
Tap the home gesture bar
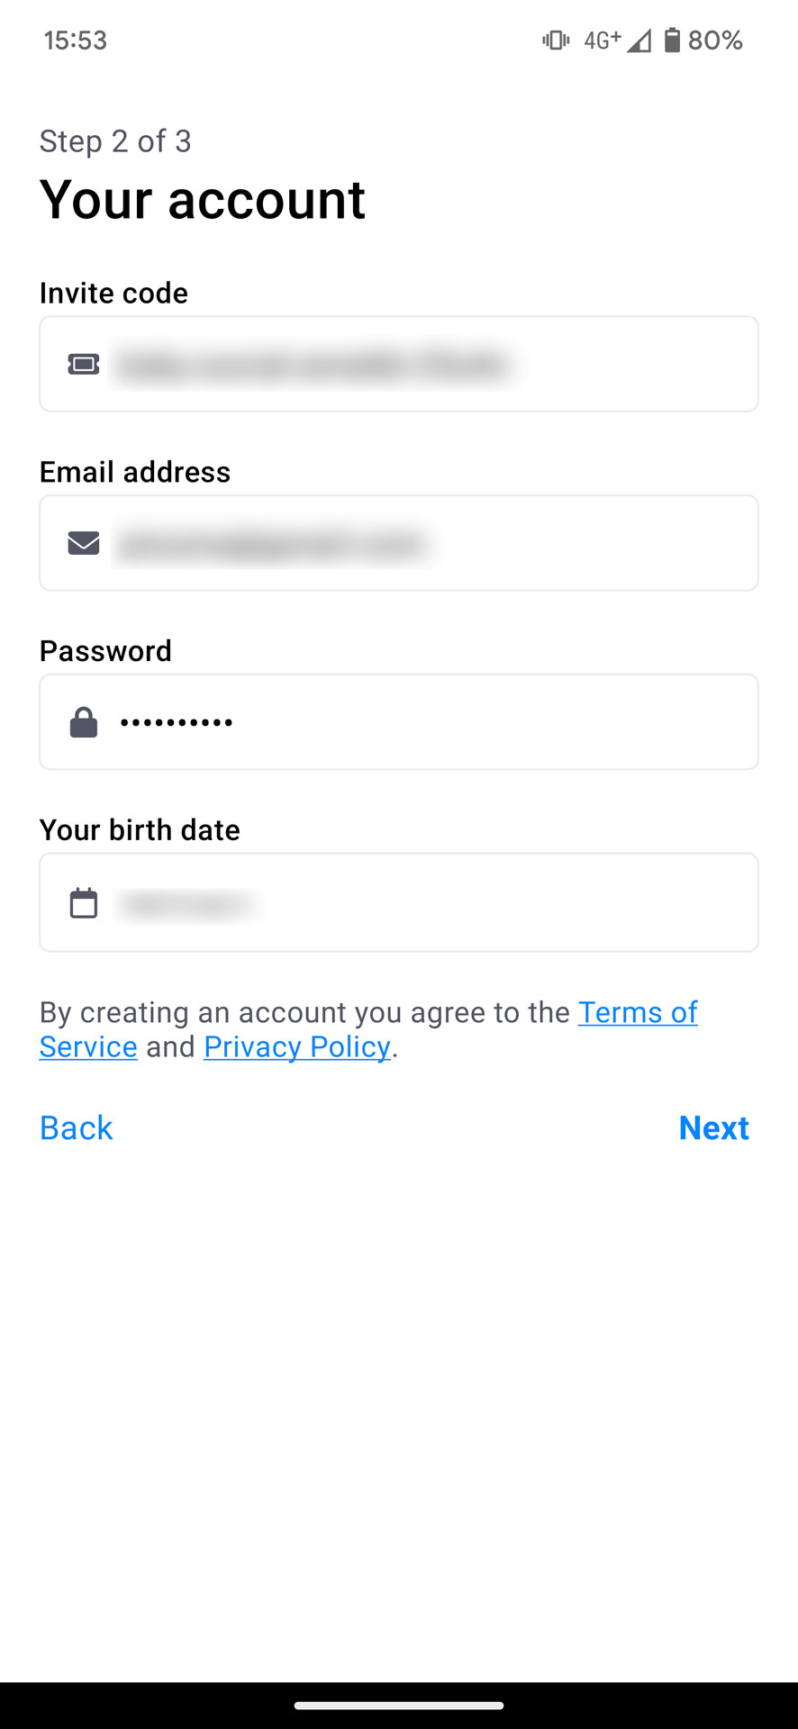pos(399,1705)
